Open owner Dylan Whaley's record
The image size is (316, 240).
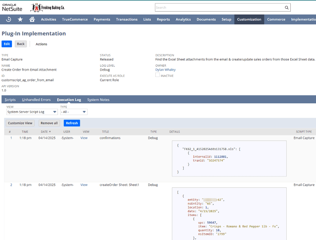[x=165, y=70]
